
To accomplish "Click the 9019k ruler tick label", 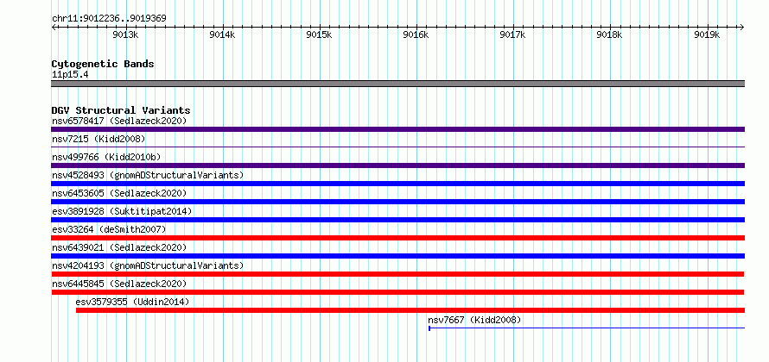I will [x=707, y=34].
